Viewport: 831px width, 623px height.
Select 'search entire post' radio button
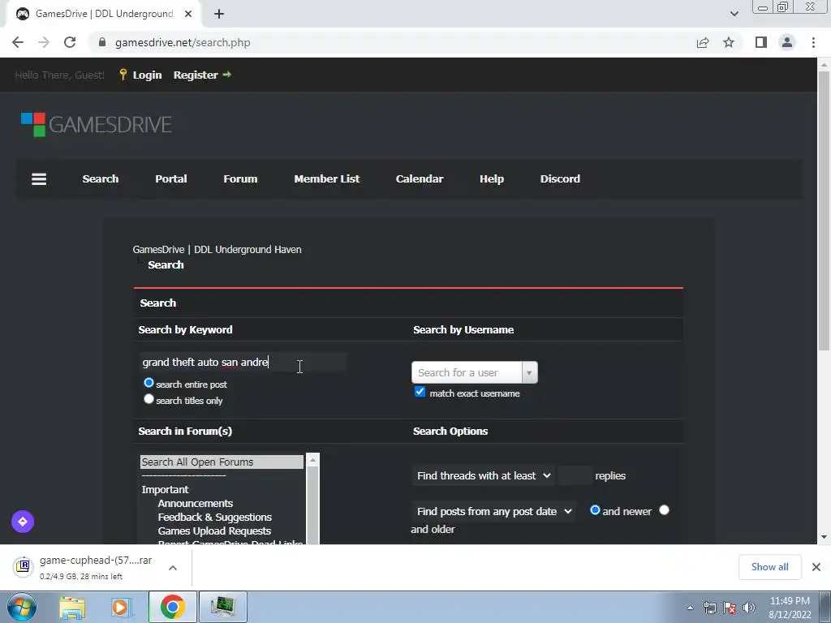[149, 383]
